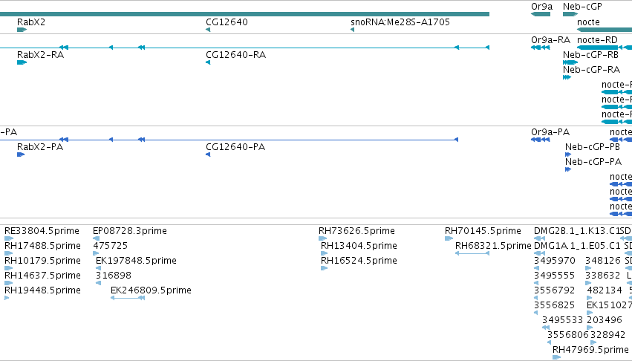Screen dimensions: 632x361
Task: Select the EK246809.5prime alignment line
Action: click(128, 298)
